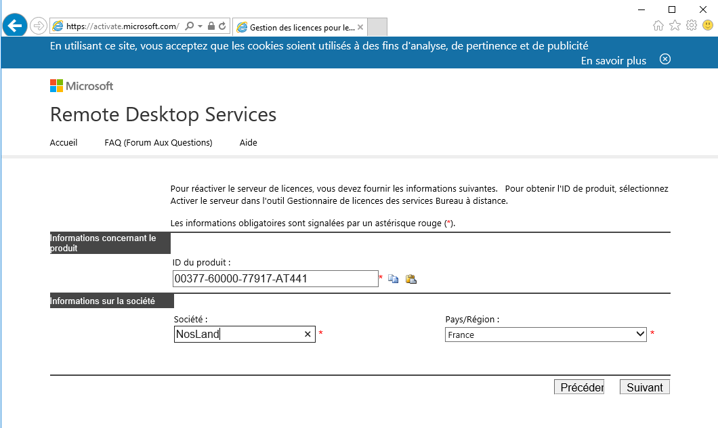Open FAQ (Forum Aux Questions) menu item
Screen dimensions: 718x428
(x=159, y=142)
